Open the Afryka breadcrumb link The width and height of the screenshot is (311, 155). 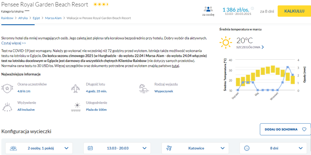point(23,18)
